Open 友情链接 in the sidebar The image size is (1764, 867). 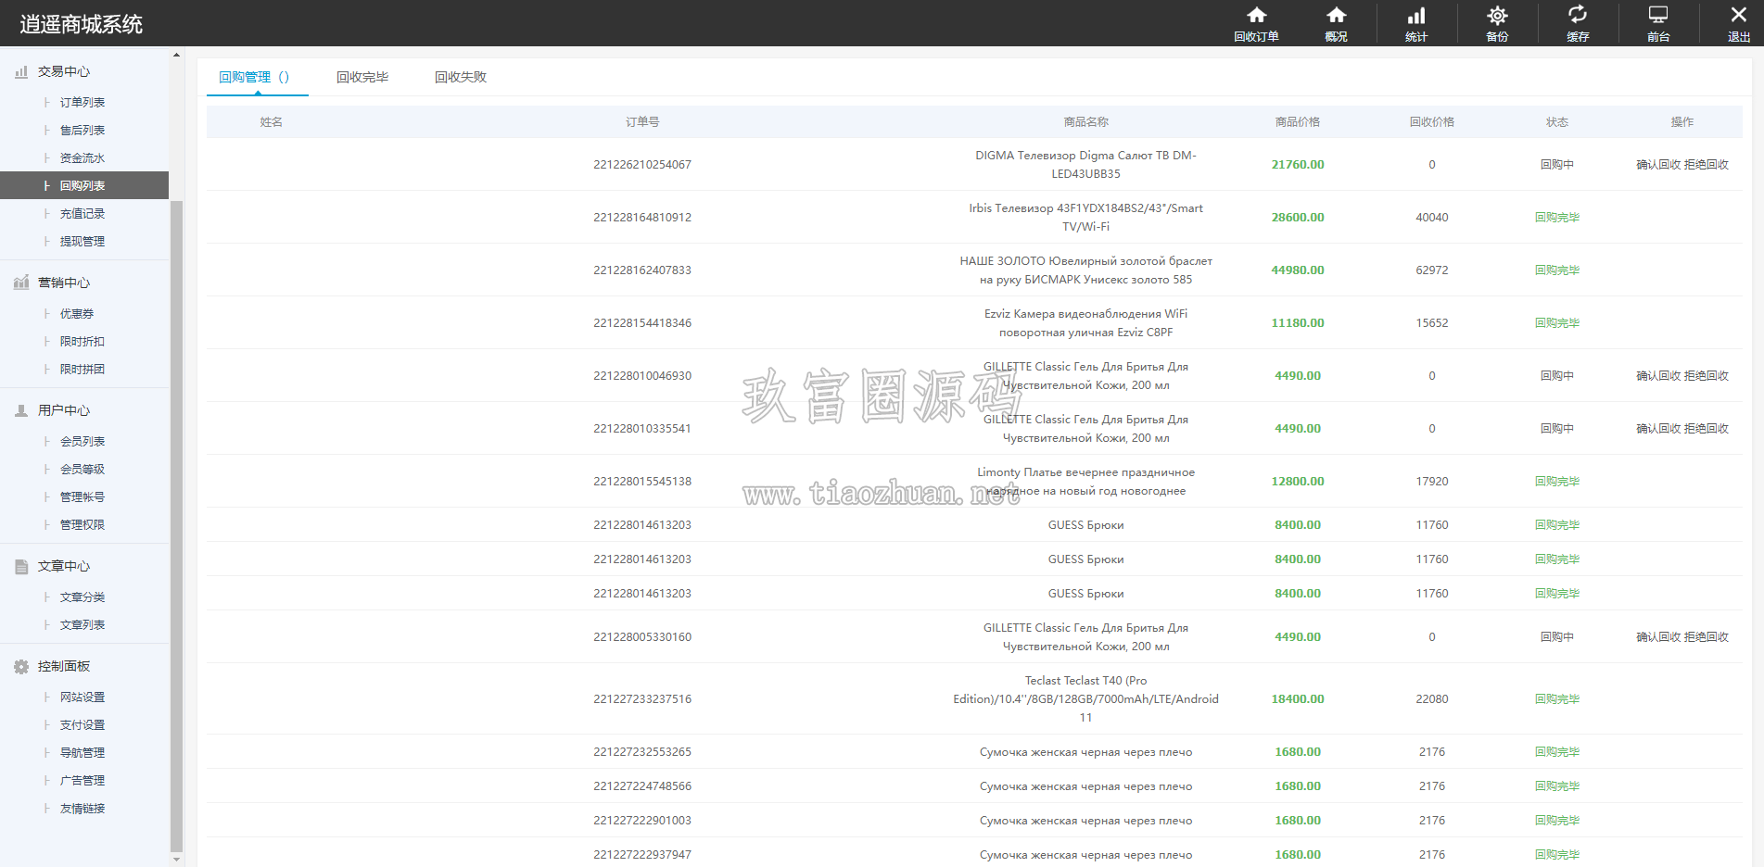tap(82, 808)
